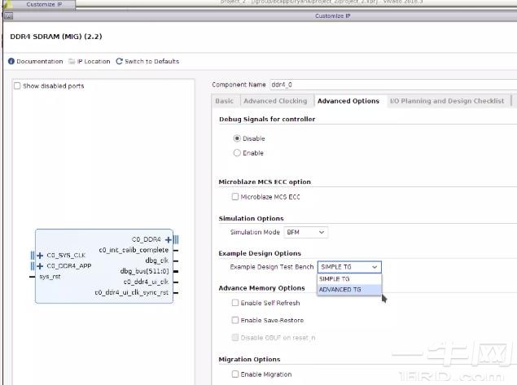Select the Enable debug signals radio button
The image size is (517, 385).
click(237, 153)
